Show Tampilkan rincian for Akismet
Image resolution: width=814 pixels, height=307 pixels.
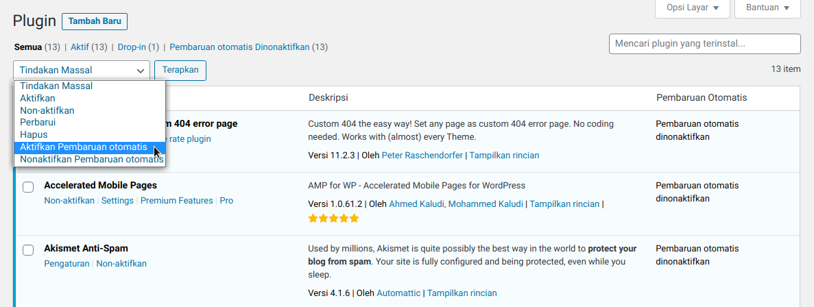[x=462, y=293]
